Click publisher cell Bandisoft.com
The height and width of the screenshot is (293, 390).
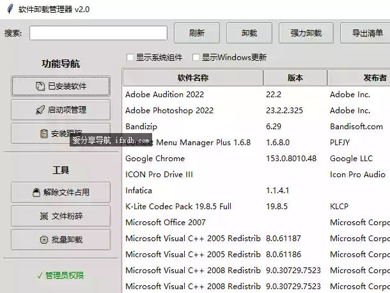[x=356, y=127]
